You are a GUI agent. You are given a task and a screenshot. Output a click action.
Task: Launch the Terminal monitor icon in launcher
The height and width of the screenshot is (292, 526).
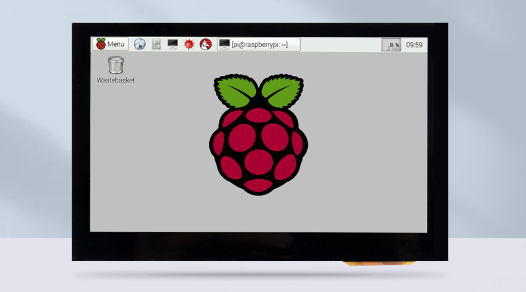click(x=173, y=44)
